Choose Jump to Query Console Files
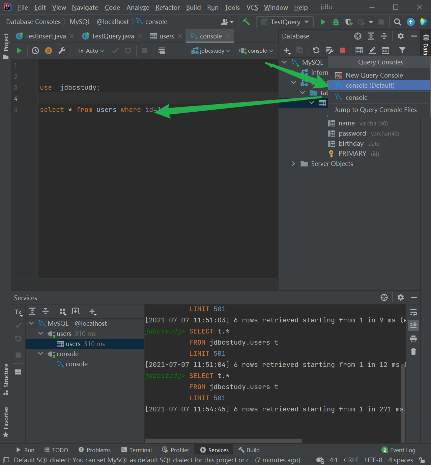Image resolution: width=431 pixels, height=465 pixels. click(379, 110)
